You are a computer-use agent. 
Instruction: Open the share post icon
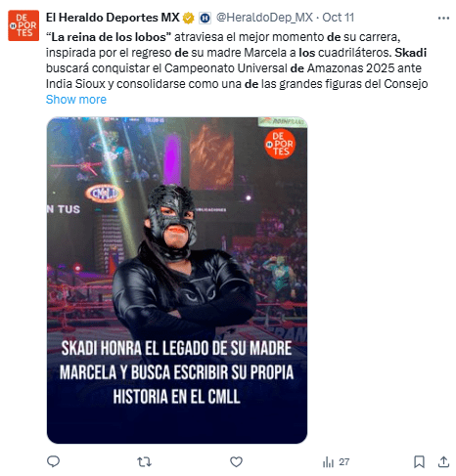click(x=443, y=461)
